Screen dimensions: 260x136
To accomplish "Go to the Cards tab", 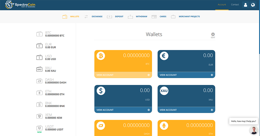I will pos(163,16).
